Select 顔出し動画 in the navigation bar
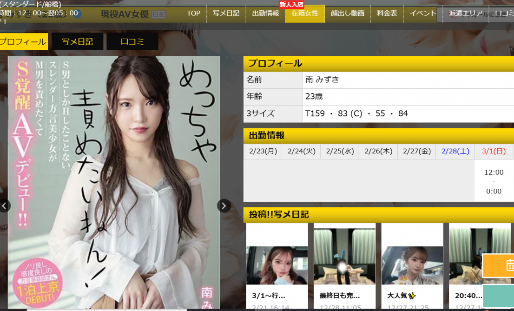Screen dimensions: 514x311 point(347,13)
